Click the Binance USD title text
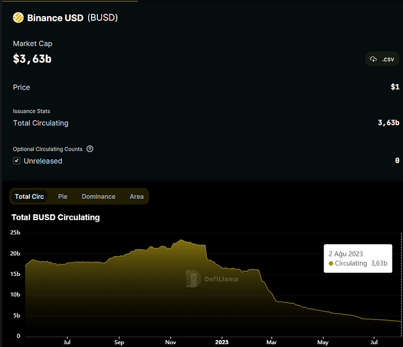Image resolution: width=403 pixels, height=347 pixels. click(x=55, y=18)
